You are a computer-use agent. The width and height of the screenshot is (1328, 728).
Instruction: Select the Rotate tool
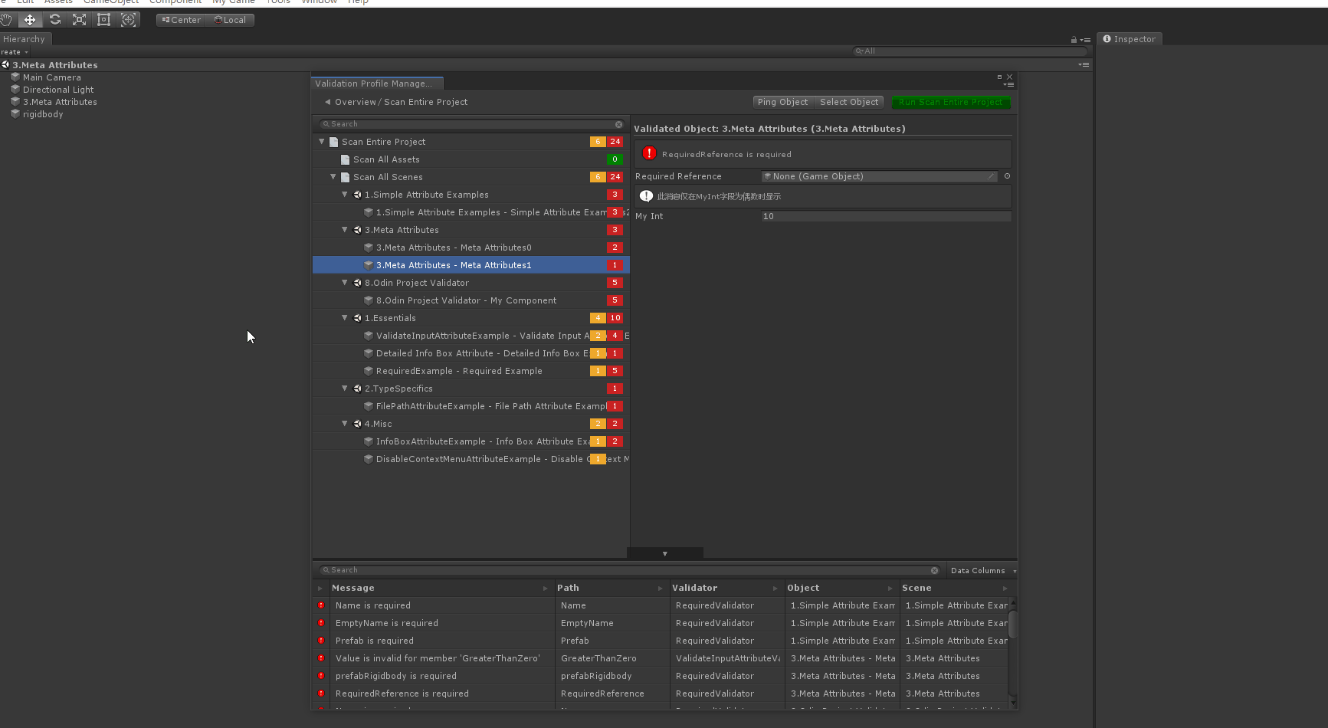pyautogui.click(x=54, y=20)
